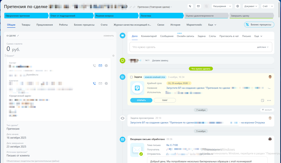Image resolution: width=281 pixels, height=163 pixels.
Task: Add a note using the task card's note icon
Action: [x=262, y=100]
